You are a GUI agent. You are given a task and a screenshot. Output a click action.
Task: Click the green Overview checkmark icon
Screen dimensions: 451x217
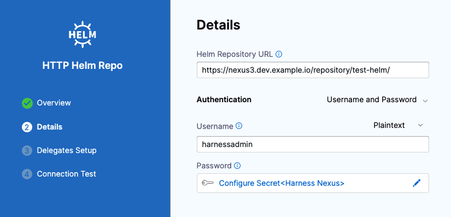(x=27, y=103)
